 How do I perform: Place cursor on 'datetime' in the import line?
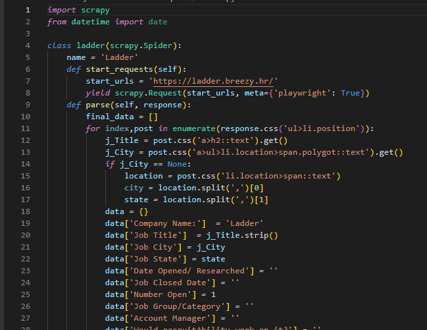tap(91, 22)
